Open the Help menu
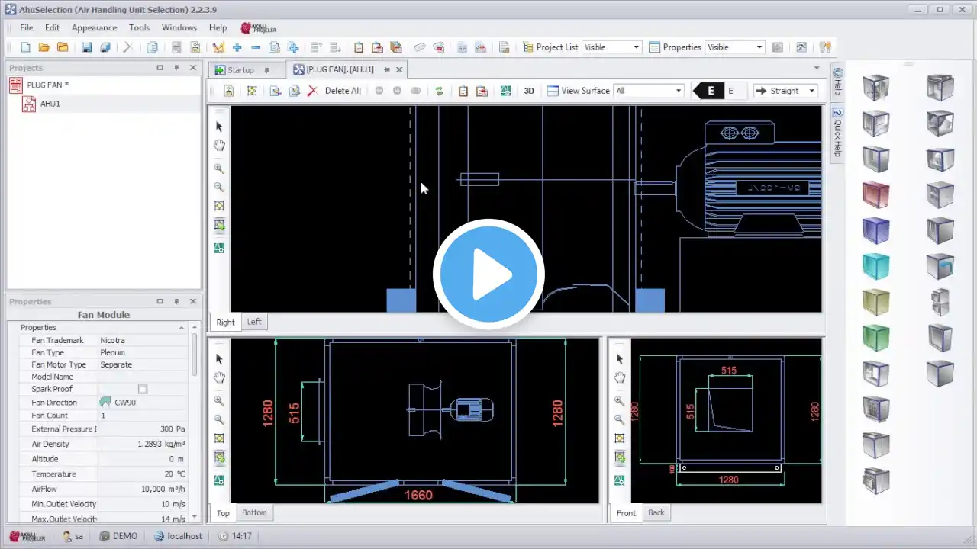 218,27
